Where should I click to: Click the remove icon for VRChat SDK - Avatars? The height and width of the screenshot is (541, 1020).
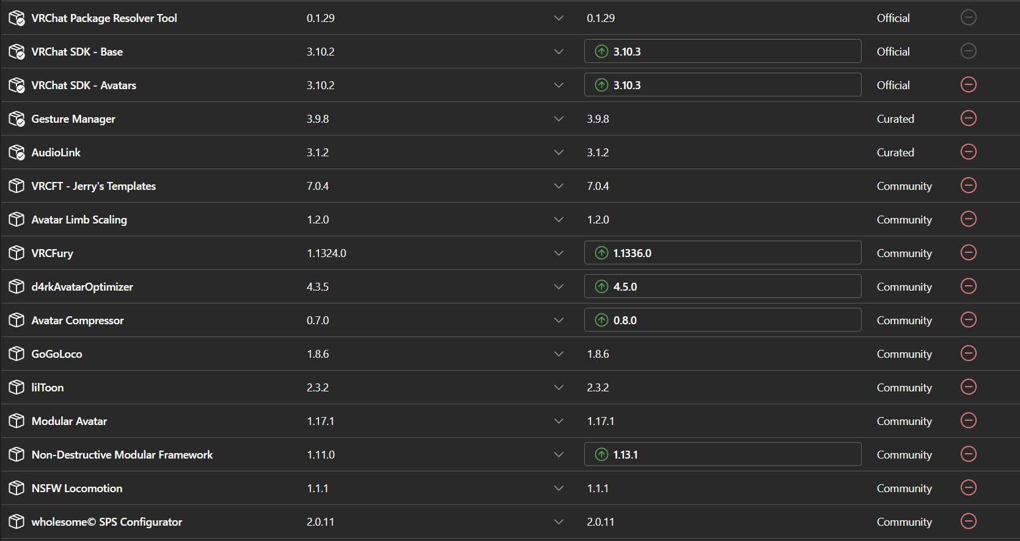click(968, 84)
